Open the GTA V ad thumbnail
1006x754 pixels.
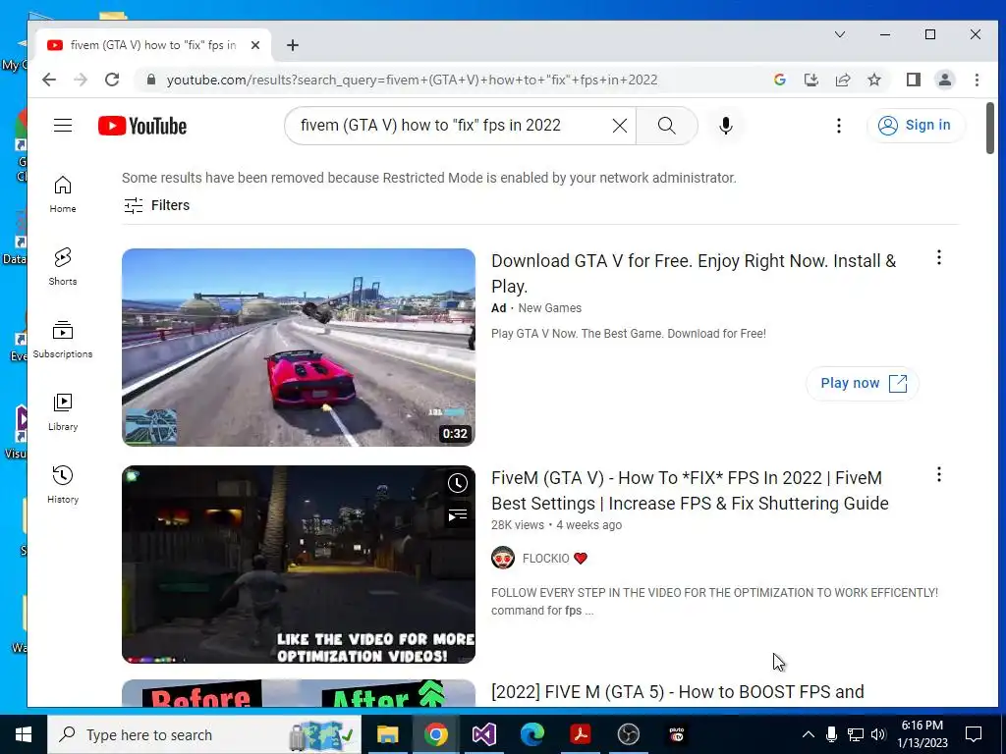299,347
